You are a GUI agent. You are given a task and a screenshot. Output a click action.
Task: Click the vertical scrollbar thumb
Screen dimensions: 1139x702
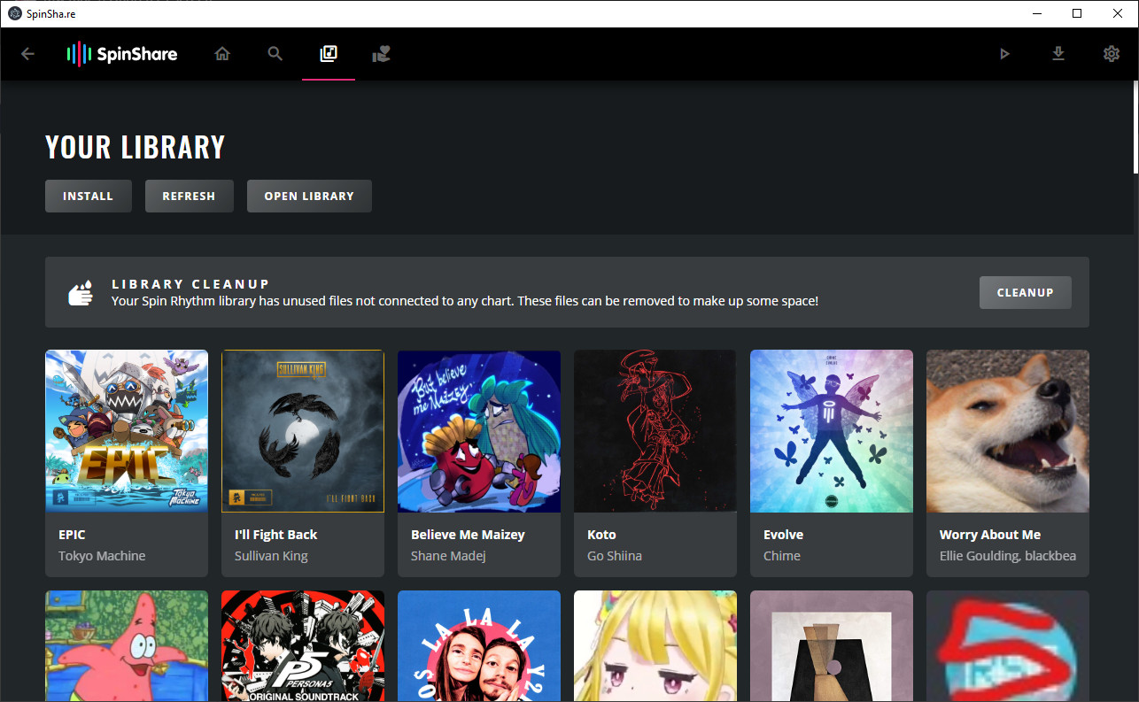click(x=1135, y=127)
